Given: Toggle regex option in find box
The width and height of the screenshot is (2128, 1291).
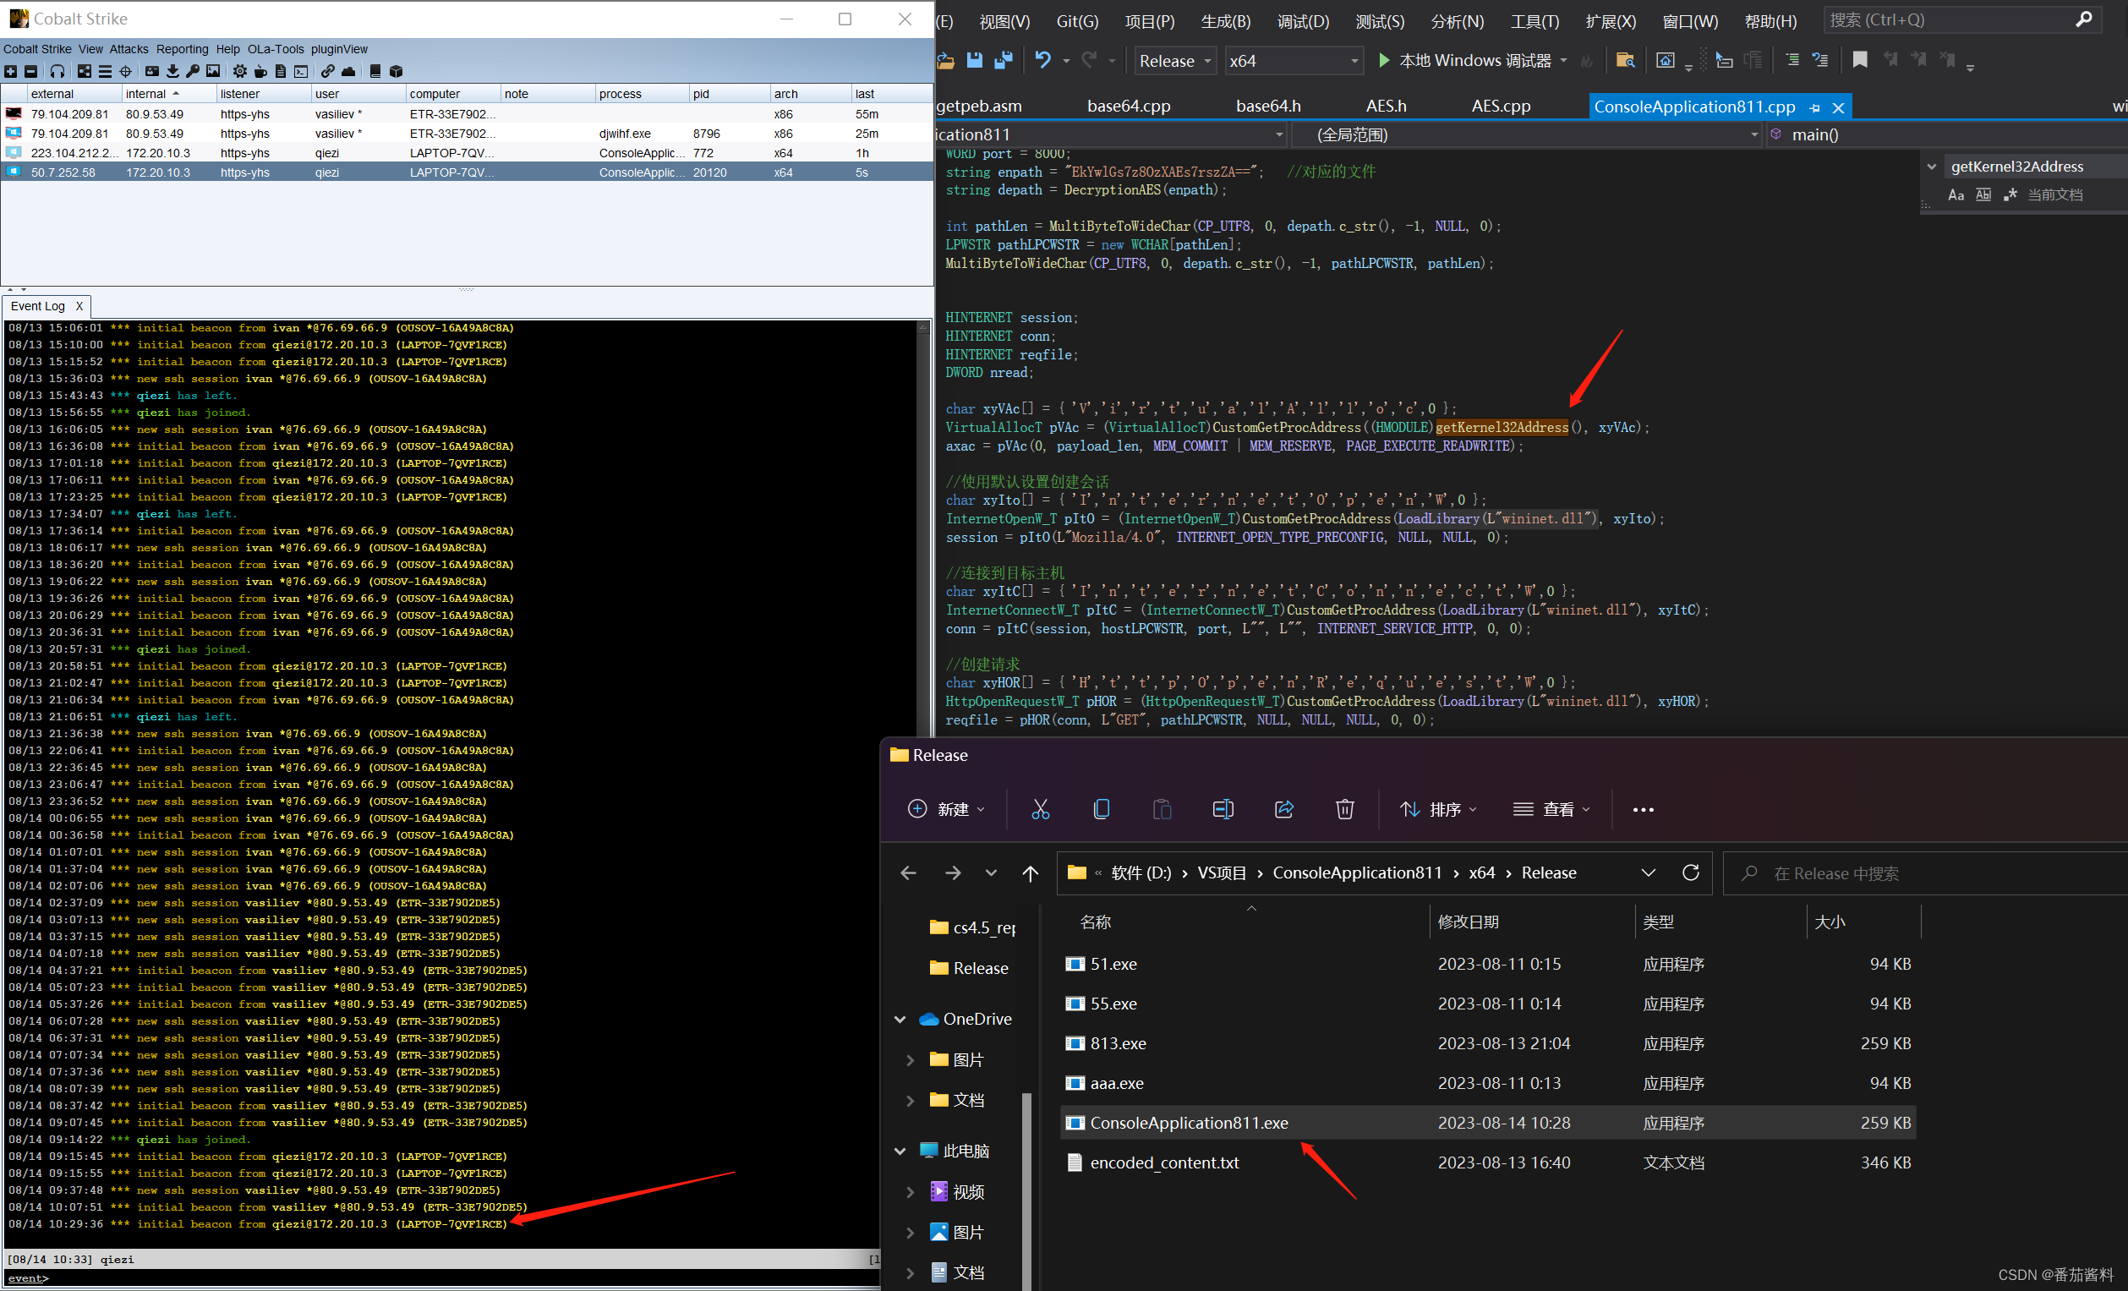Looking at the screenshot, I should (x=2010, y=195).
